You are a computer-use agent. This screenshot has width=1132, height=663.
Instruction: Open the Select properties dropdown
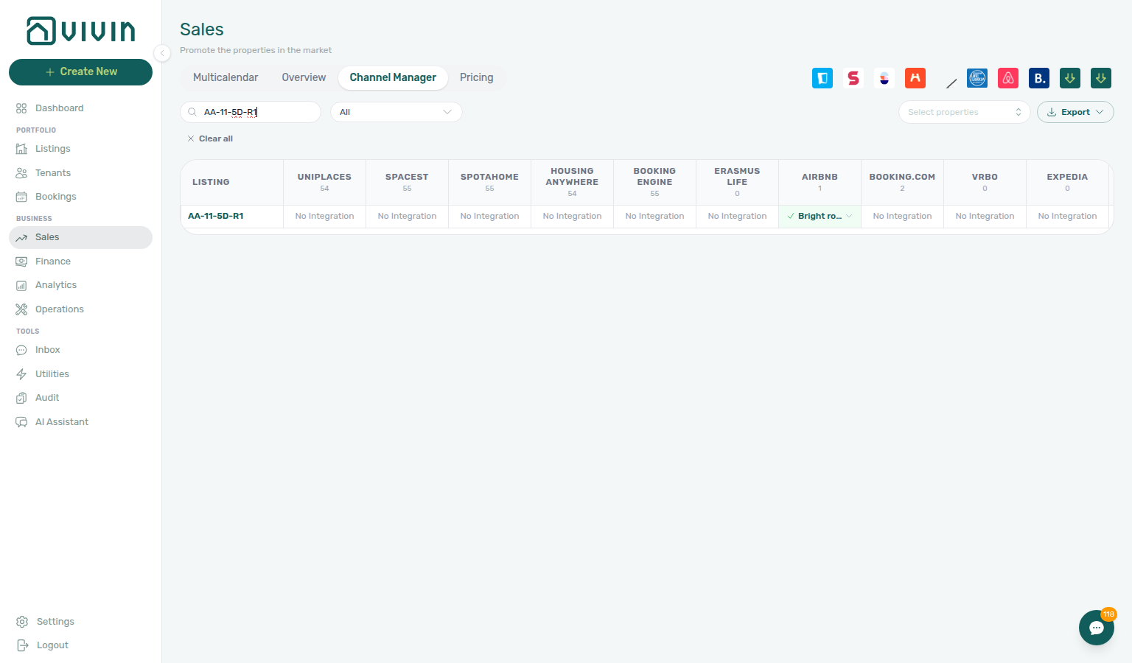click(964, 112)
